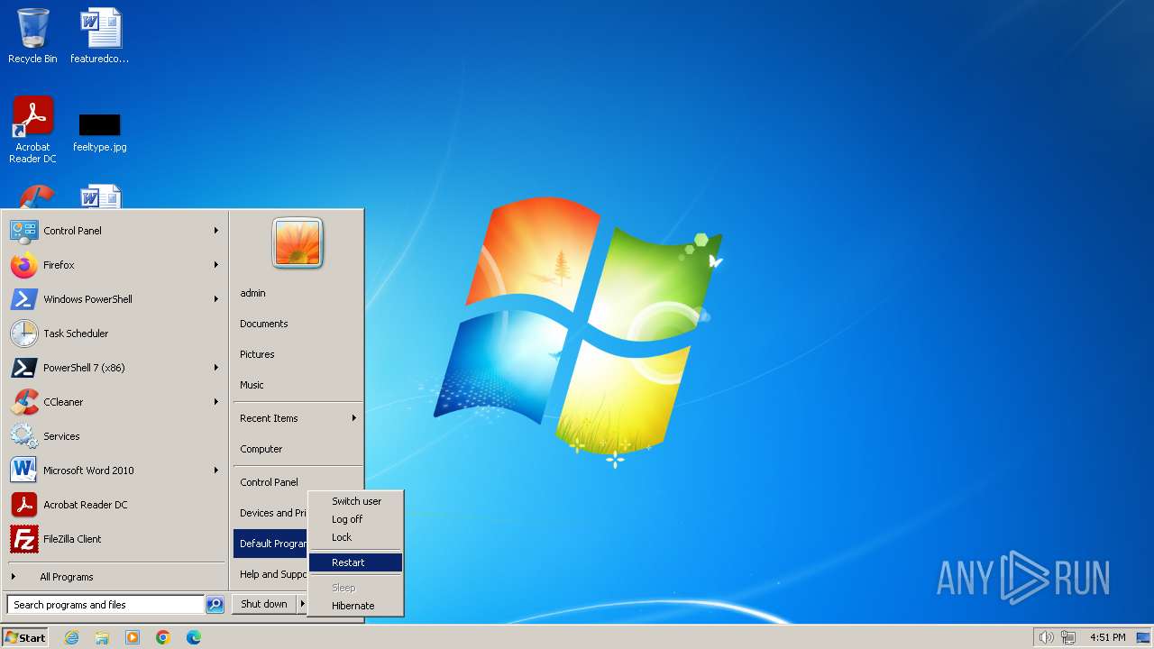Open Documents from Start menu
Viewport: 1154px width, 649px height.
click(298, 324)
